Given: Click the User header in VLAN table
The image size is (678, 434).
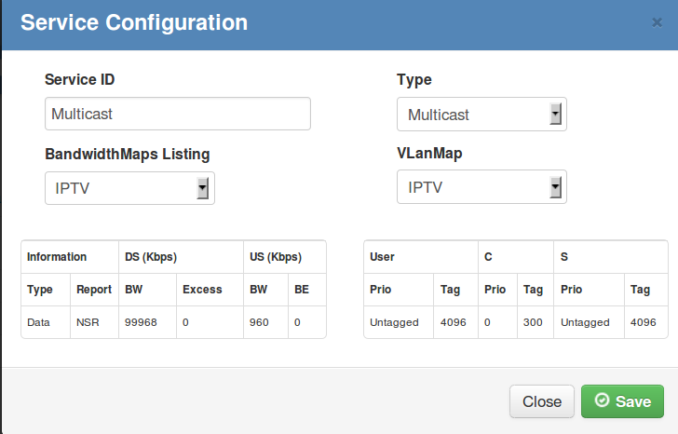Looking at the screenshot, I should pos(382,257).
